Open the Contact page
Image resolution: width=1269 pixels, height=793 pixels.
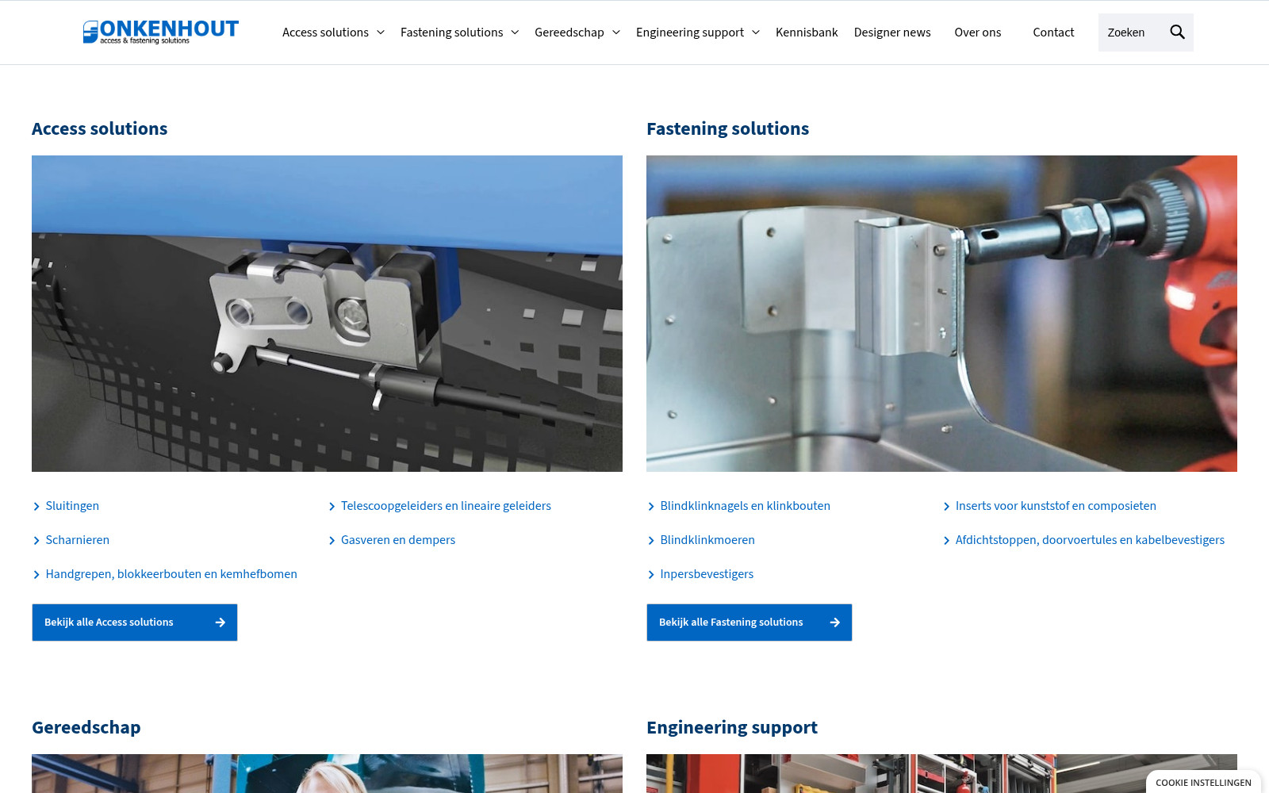1053,33
